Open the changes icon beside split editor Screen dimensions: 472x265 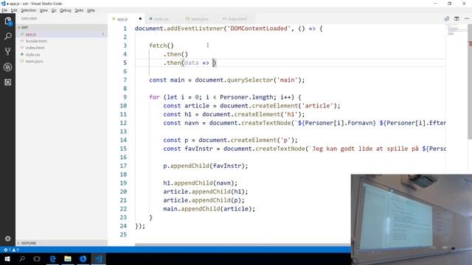coord(447,18)
